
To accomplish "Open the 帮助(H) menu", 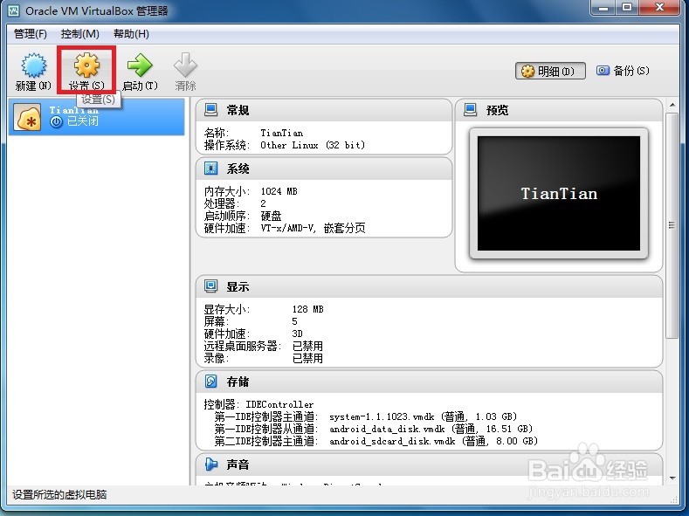I will [x=131, y=34].
